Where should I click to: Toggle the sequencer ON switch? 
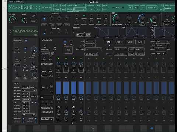coord(65,42)
